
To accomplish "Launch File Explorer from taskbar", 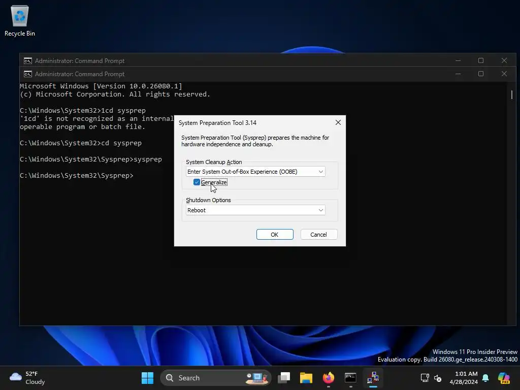I will (x=306, y=378).
